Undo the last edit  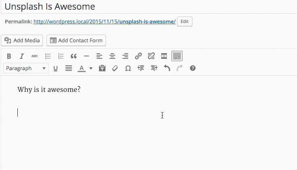click(167, 68)
